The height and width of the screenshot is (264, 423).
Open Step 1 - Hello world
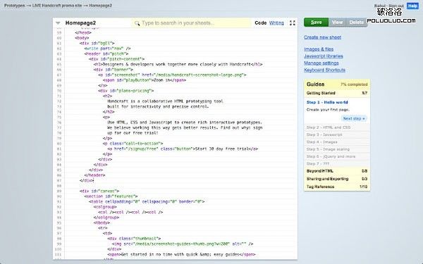327,102
